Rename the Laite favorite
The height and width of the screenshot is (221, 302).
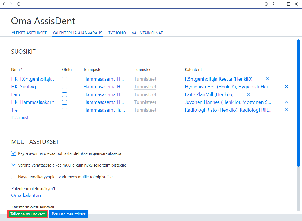click(16, 94)
